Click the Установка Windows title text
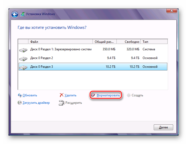Viewport: 187px width, 144px height. click(40, 14)
